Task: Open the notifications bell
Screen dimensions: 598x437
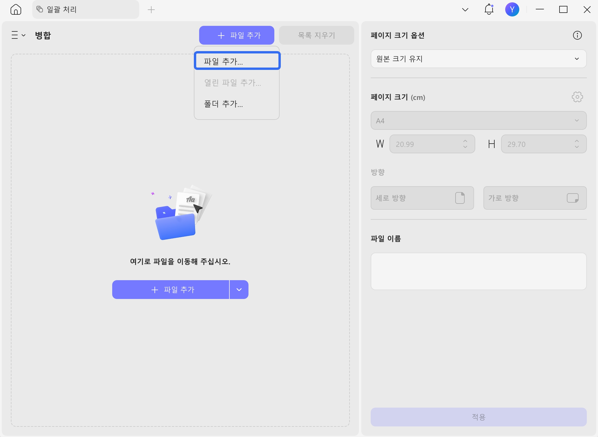Action: coord(488,9)
